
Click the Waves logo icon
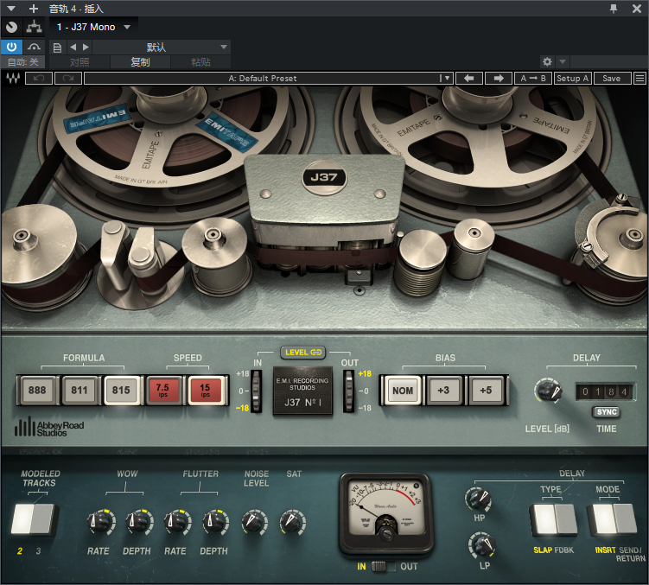coord(13,78)
